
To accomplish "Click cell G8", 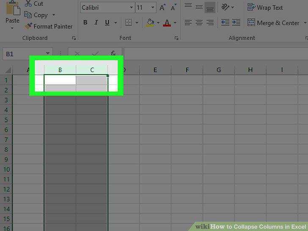I will click(219, 149).
